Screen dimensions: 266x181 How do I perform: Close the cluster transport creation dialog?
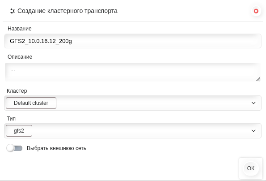point(256,11)
